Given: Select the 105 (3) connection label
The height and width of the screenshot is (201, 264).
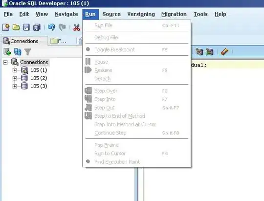Looking at the screenshot, I should [x=39, y=86].
